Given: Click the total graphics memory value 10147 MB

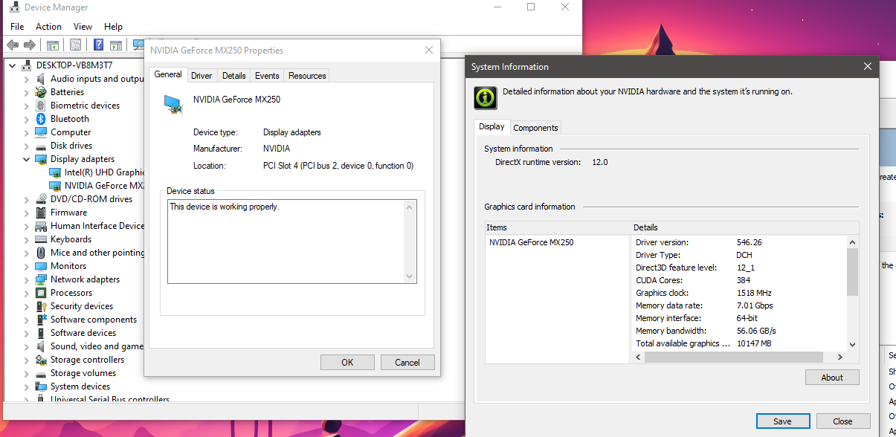Looking at the screenshot, I should coord(753,343).
